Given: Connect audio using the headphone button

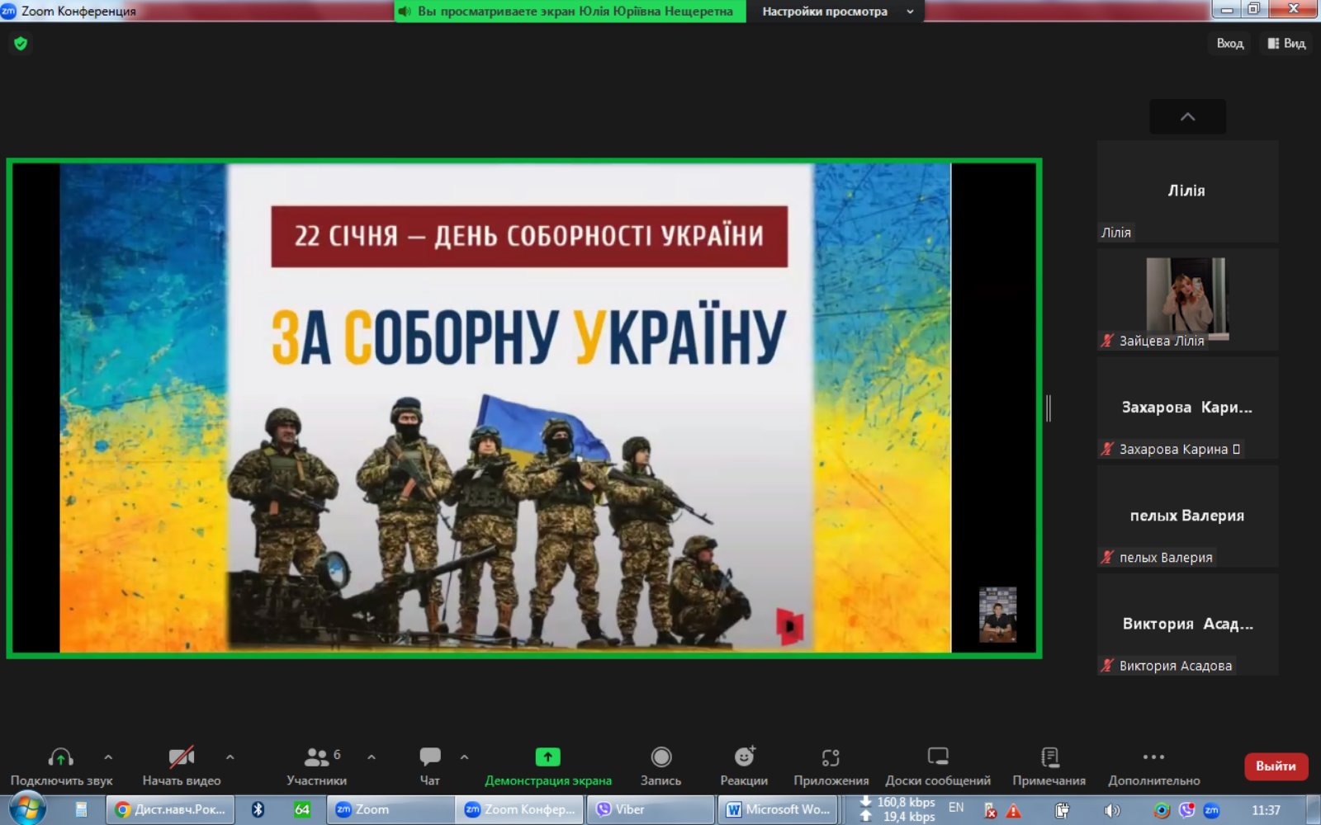Looking at the screenshot, I should pyautogui.click(x=61, y=757).
